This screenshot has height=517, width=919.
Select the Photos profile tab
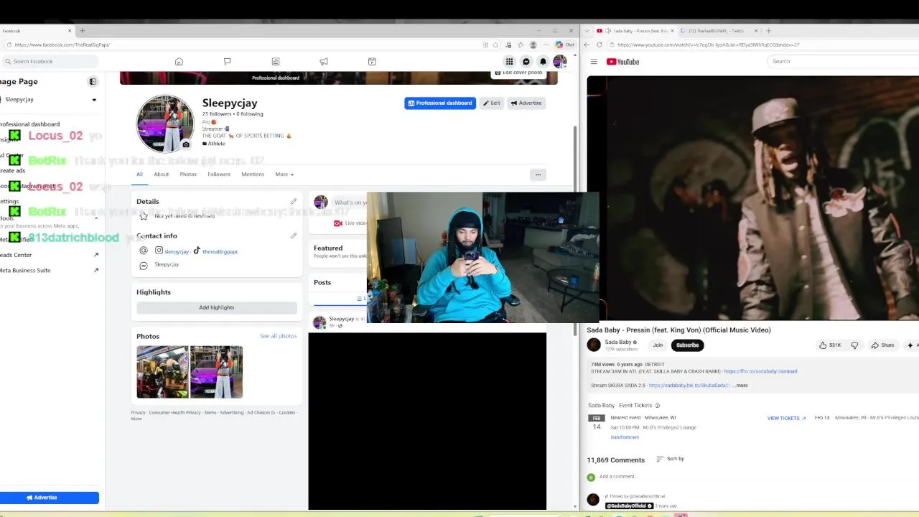188,174
